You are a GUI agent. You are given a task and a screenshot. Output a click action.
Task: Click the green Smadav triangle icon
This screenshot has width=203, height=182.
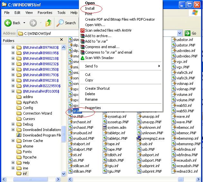(82, 58)
